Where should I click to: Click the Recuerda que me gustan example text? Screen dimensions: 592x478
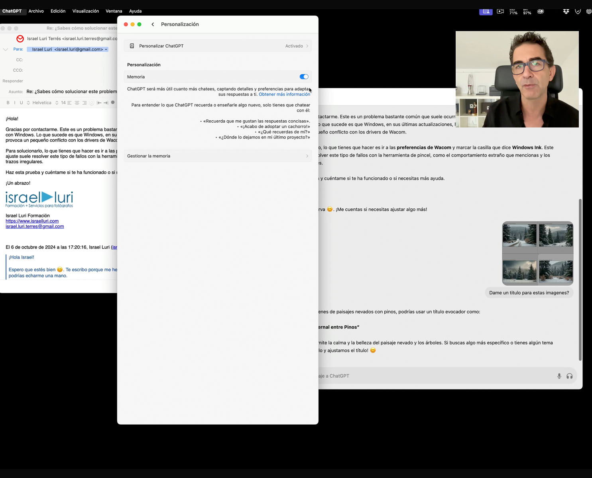(x=256, y=121)
